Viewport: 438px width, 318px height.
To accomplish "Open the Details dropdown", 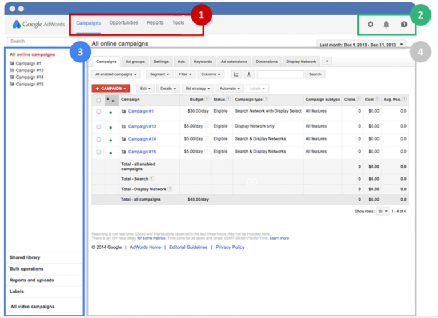I will pyautogui.click(x=168, y=89).
